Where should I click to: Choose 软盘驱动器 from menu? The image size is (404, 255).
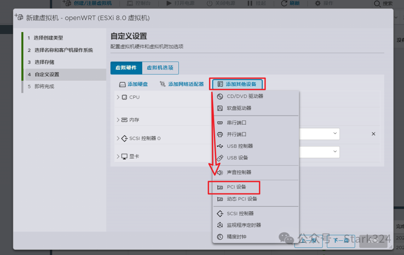[256, 108]
